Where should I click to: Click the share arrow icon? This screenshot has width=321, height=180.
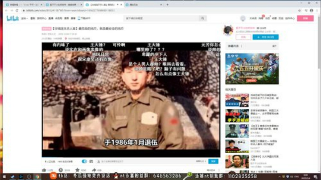coord(94,170)
